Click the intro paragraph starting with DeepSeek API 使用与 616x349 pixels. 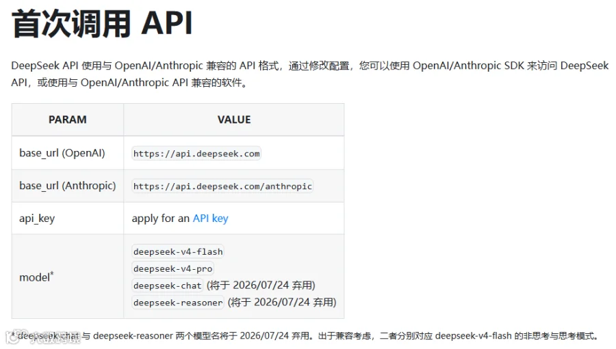(309, 74)
